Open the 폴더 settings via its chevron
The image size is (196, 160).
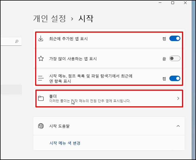(178, 98)
